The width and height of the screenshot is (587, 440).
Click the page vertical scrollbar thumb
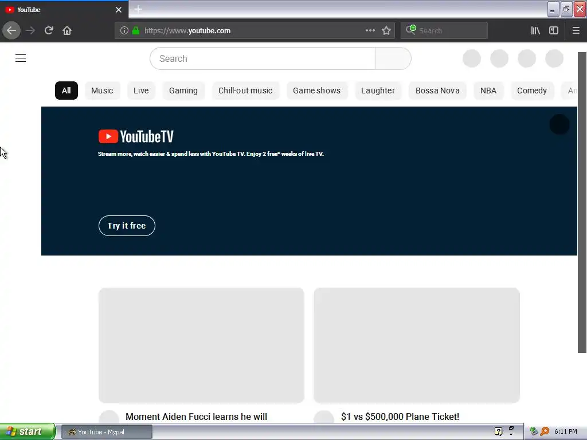tap(582, 202)
